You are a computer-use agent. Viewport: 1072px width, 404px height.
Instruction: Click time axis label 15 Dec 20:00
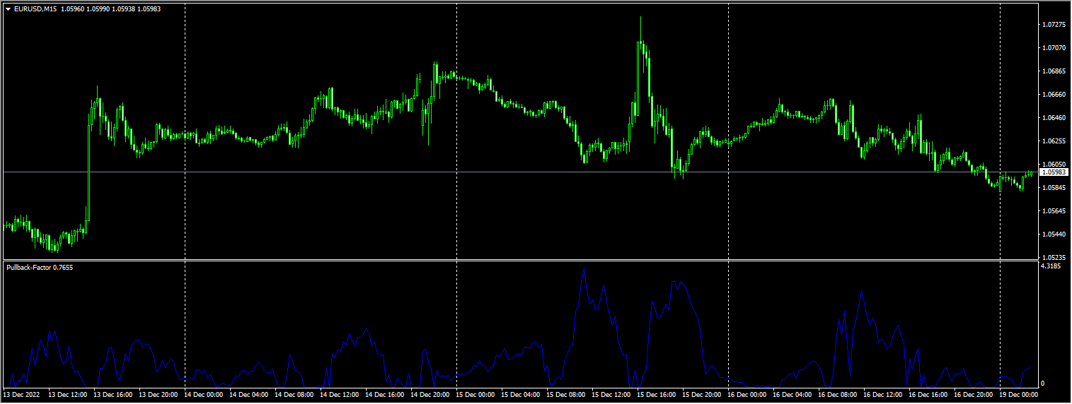pyautogui.click(x=703, y=395)
